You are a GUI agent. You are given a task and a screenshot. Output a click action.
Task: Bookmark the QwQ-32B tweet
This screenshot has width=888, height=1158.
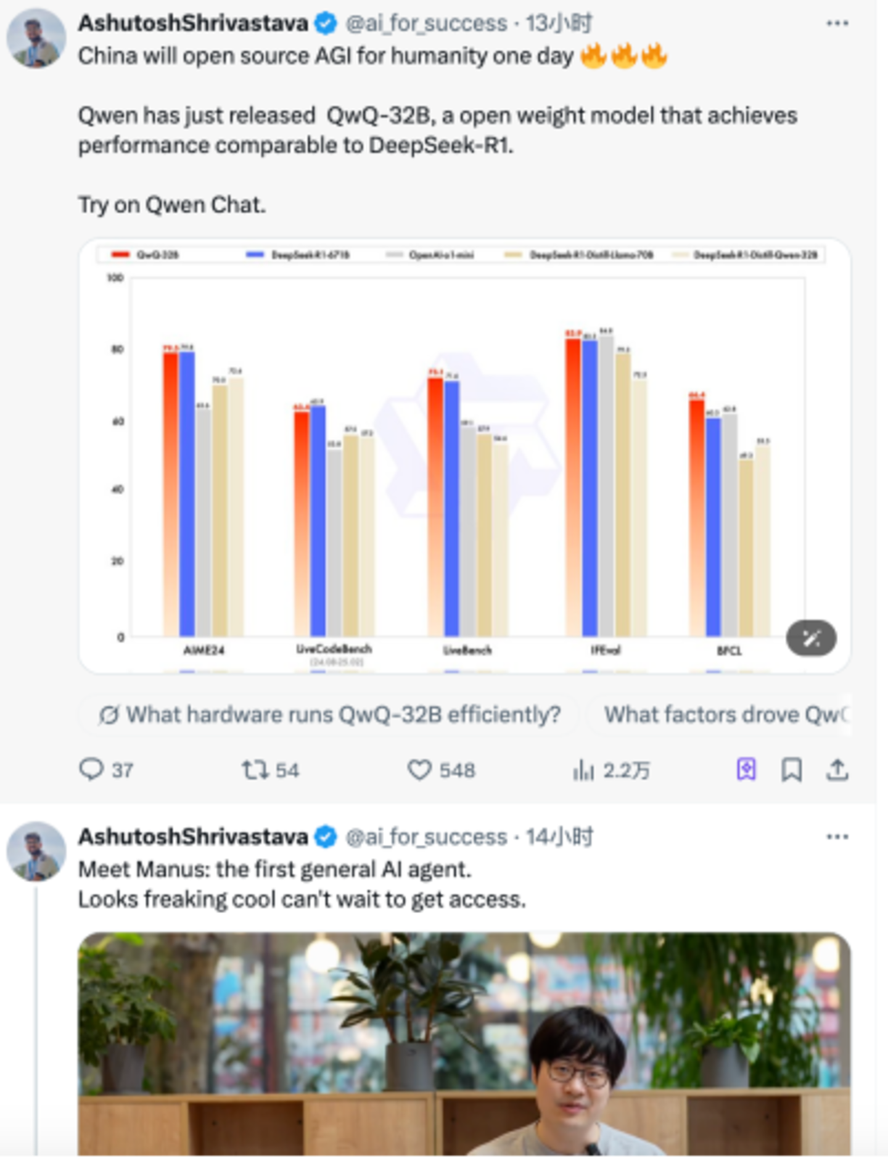tap(792, 770)
